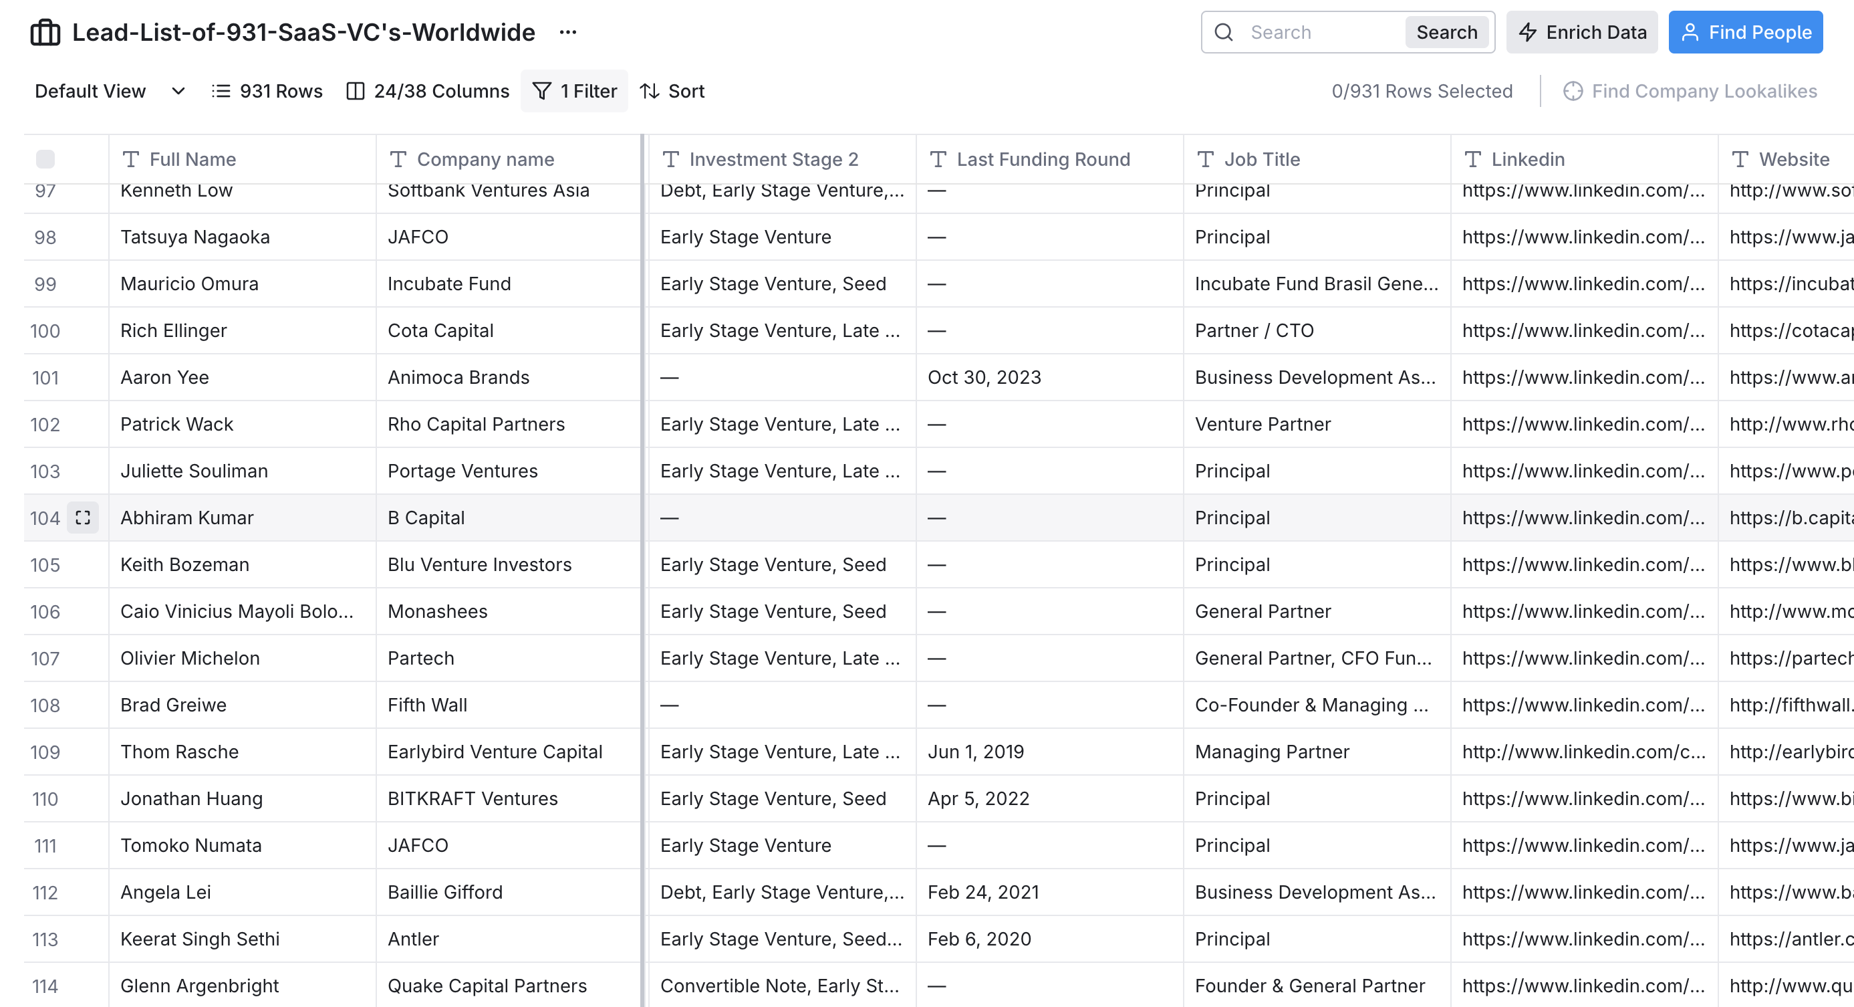
Task: Click expand row icon on row 104
Action: (83, 518)
